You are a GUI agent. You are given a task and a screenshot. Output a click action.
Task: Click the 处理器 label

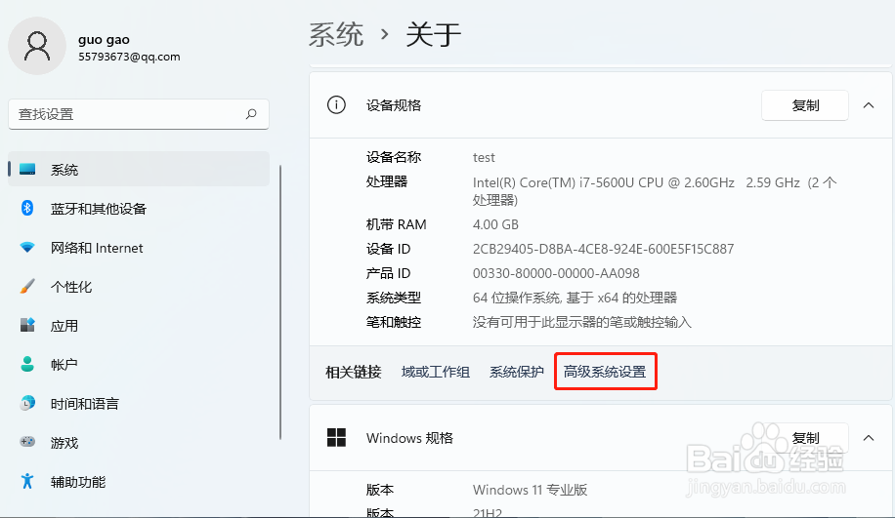tap(387, 181)
